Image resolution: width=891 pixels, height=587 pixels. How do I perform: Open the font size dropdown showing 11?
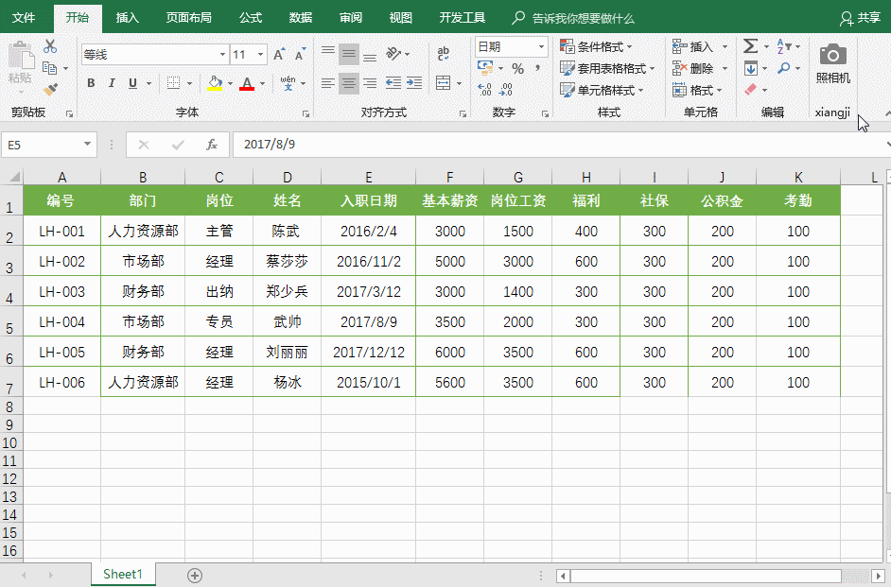(x=260, y=55)
